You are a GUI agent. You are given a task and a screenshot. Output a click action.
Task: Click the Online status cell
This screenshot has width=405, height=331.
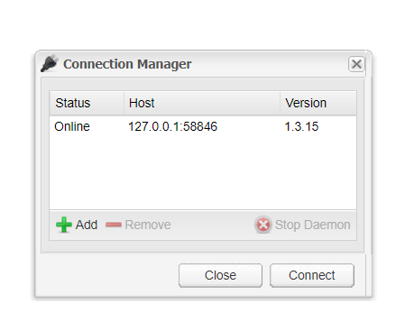72,126
